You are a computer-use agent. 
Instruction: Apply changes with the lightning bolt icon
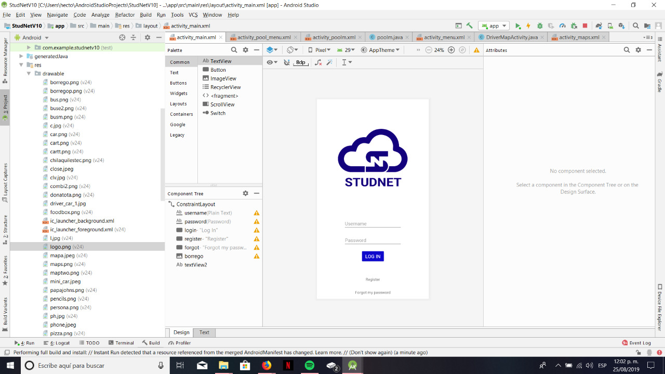tap(528, 25)
